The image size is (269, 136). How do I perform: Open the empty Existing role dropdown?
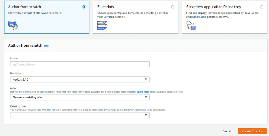click(x=80, y=115)
